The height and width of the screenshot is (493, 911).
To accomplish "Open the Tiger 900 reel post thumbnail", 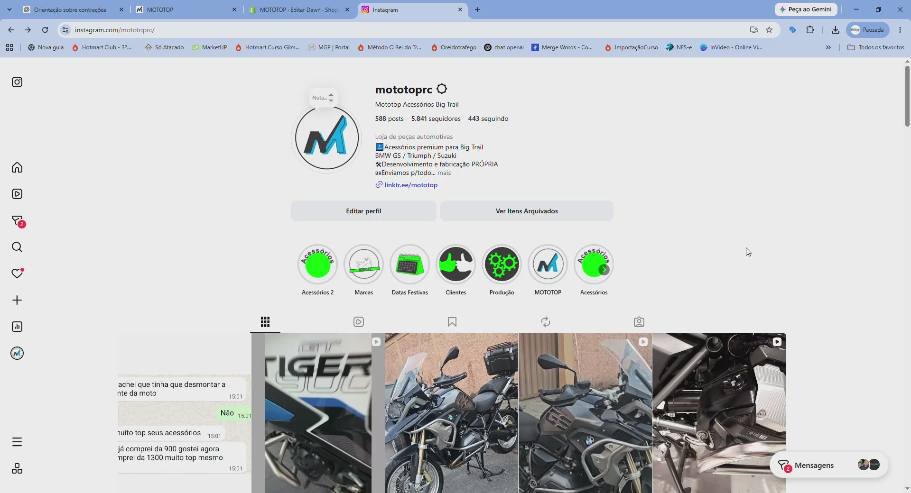I will 318,413.
